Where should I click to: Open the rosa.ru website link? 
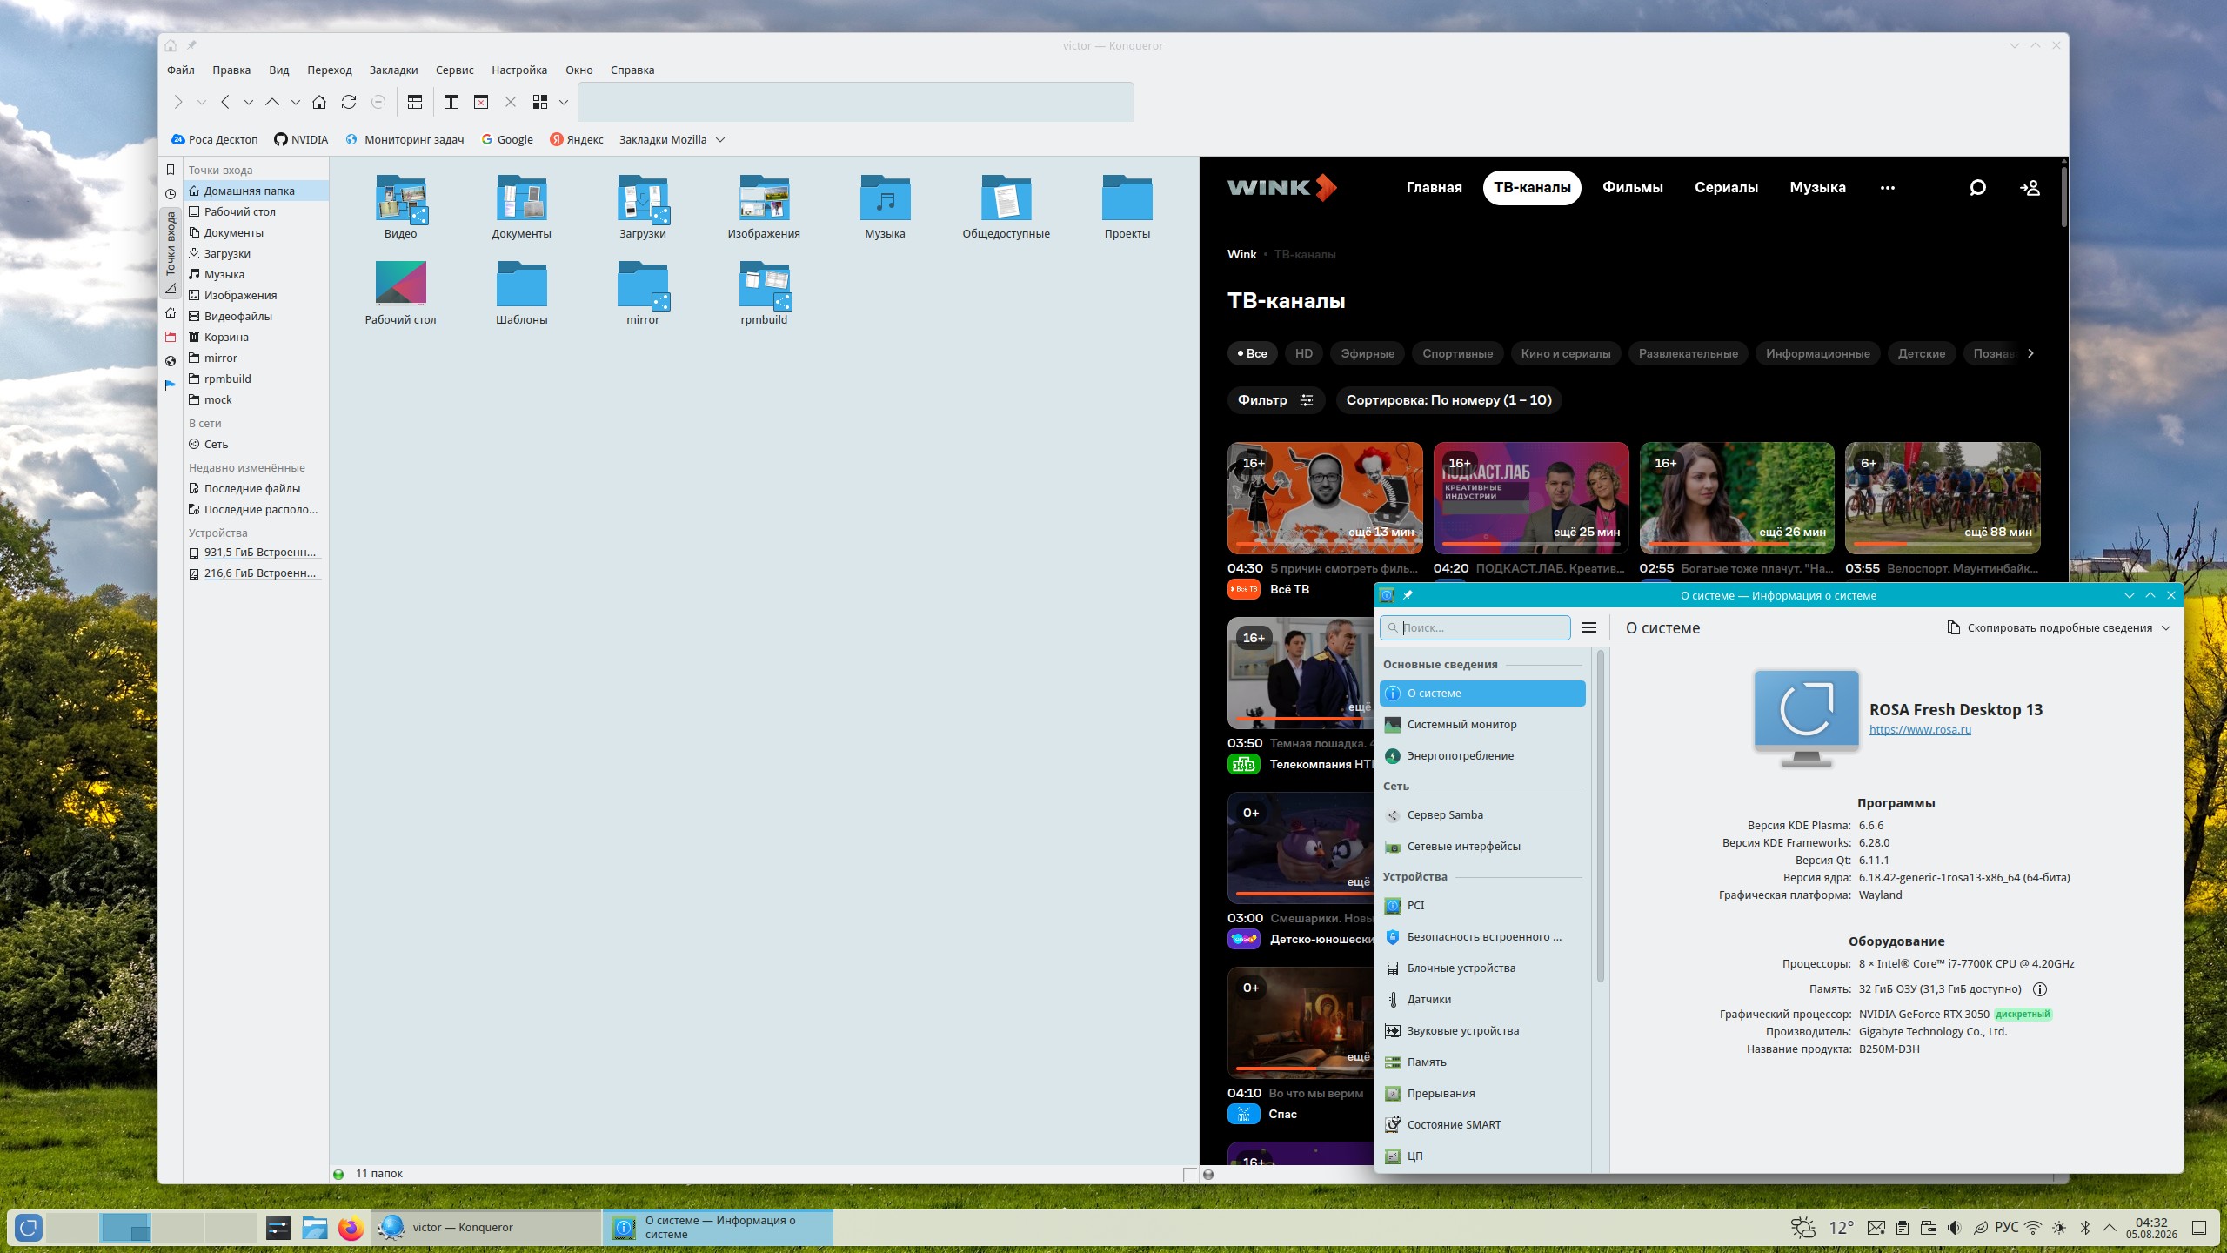pos(1921,730)
